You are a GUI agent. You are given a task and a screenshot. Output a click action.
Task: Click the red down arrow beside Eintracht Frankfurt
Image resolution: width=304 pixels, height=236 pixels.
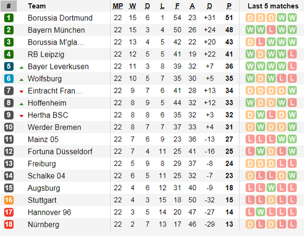pos(22,92)
